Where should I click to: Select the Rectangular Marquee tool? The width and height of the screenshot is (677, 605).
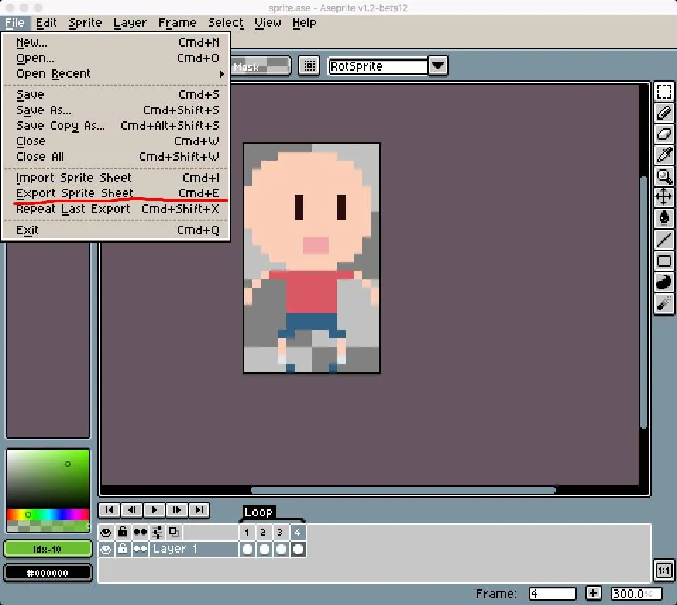[664, 92]
